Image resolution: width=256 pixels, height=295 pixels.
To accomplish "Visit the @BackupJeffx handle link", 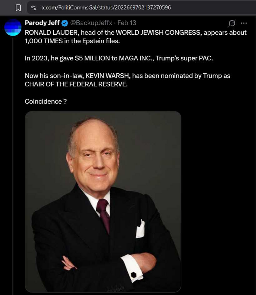I will click(x=91, y=23).
